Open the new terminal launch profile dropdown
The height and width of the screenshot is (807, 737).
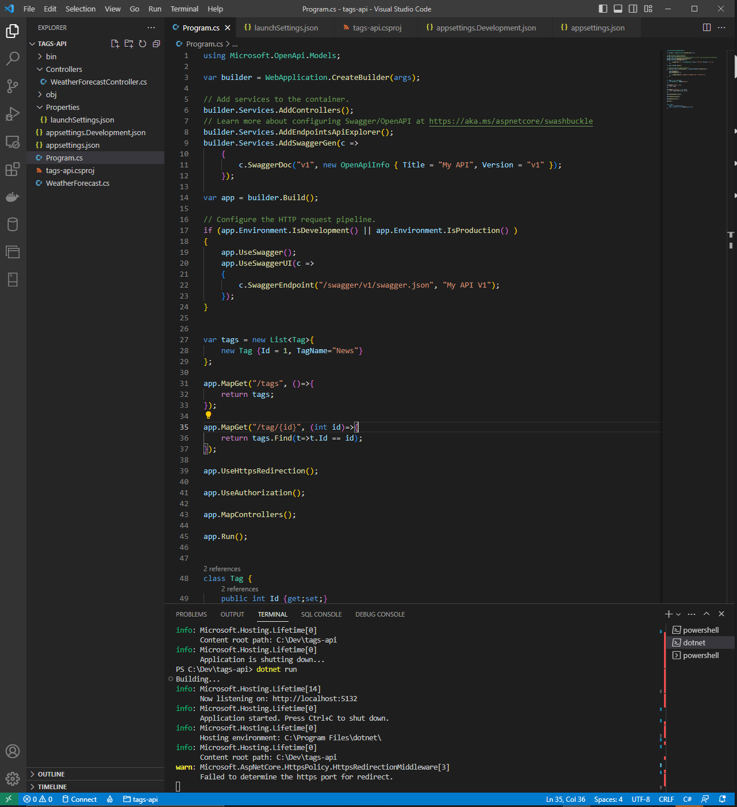point(678,614)
